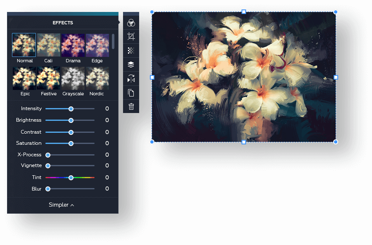The height and width of the screenshot is (245, 372).
Task: Open the Layers icon
Action: coord(131,64)
